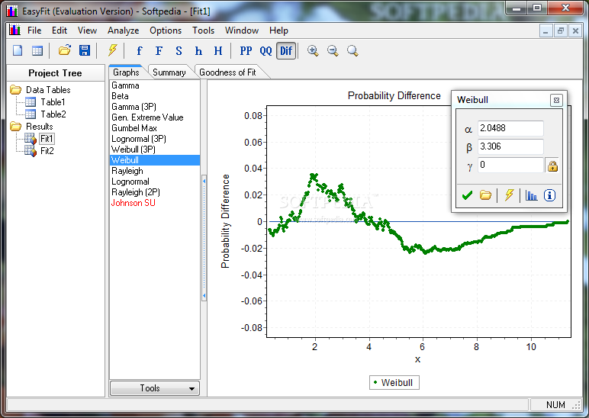
Task: Collapse the Results folder
Action: click(16, 126)
